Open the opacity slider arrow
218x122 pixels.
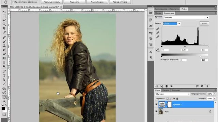(x=215, y=94)
